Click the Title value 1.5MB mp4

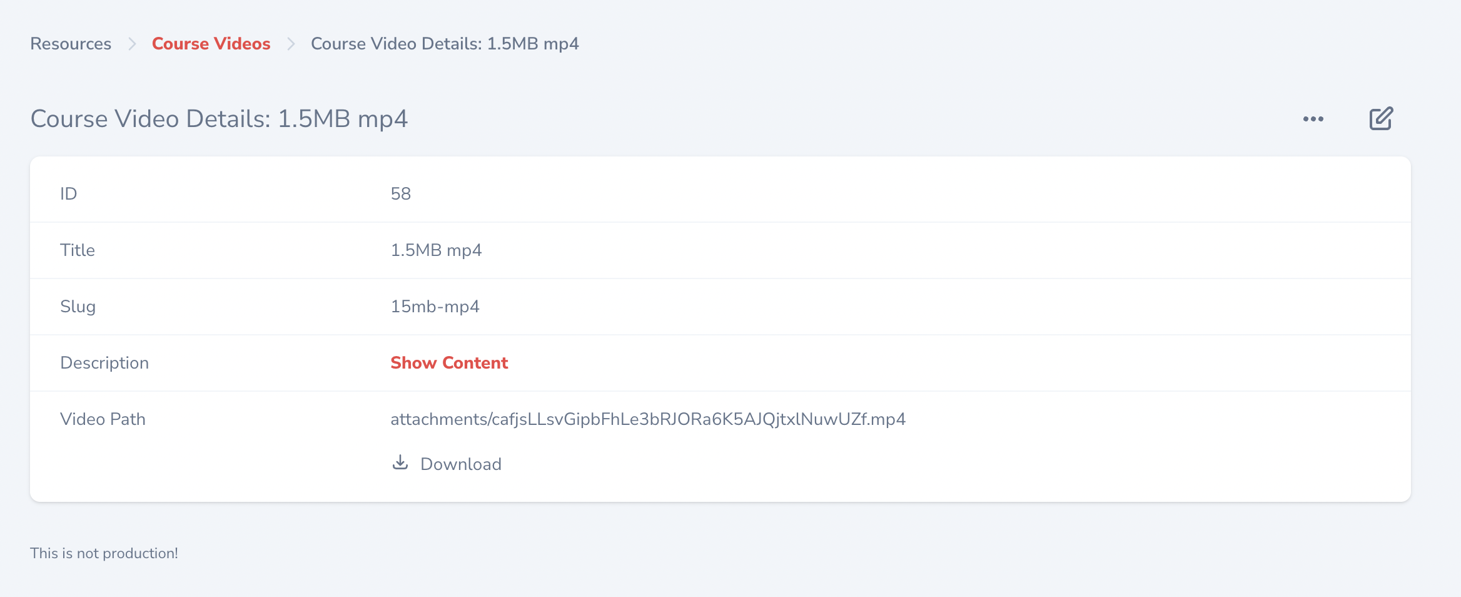436,250
